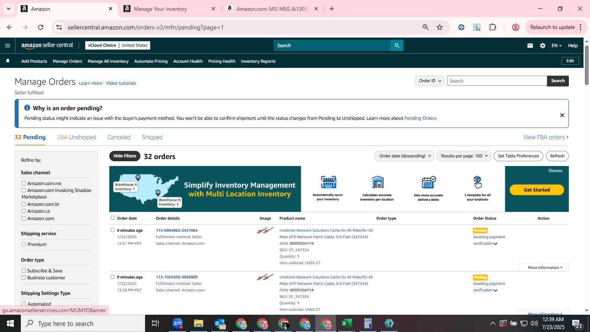Open the Seller Central messages envelope

click(530, 45)
